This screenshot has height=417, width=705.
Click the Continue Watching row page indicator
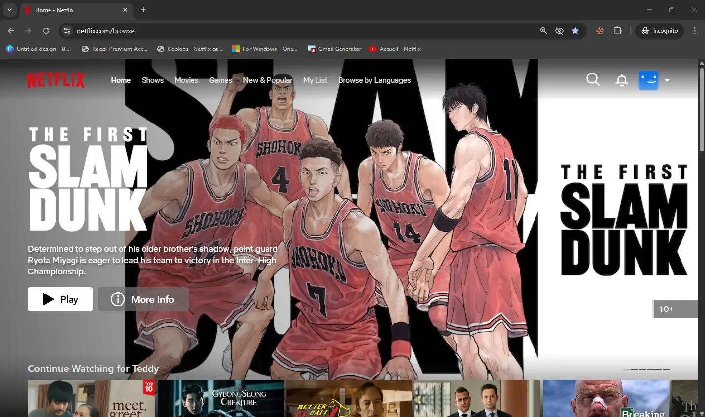point(647,370)
